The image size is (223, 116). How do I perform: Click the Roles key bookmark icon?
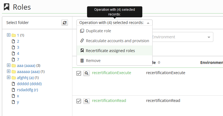click(7, 7)
